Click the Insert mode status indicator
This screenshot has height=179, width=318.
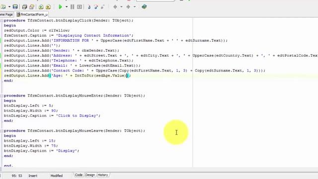pos(33,176)
